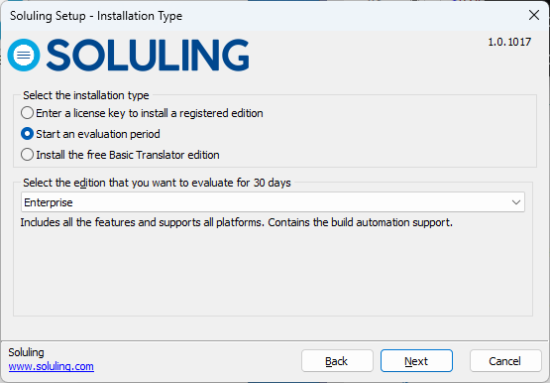550x383 pixels.
Task: Cancel the Soluling setup
Action: pyautogui.click(x=505, y=361)
